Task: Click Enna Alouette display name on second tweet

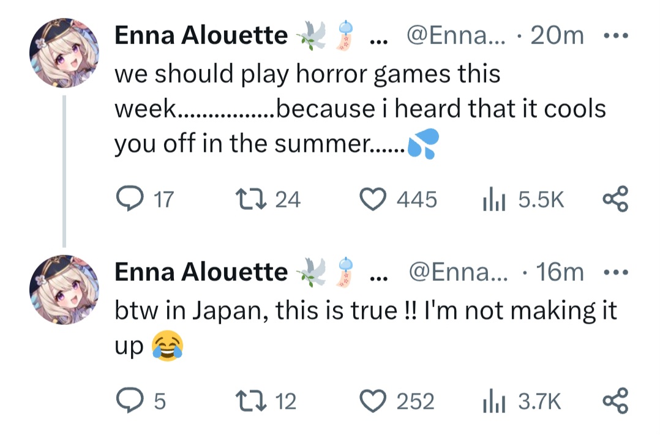Action: (201, 273)
